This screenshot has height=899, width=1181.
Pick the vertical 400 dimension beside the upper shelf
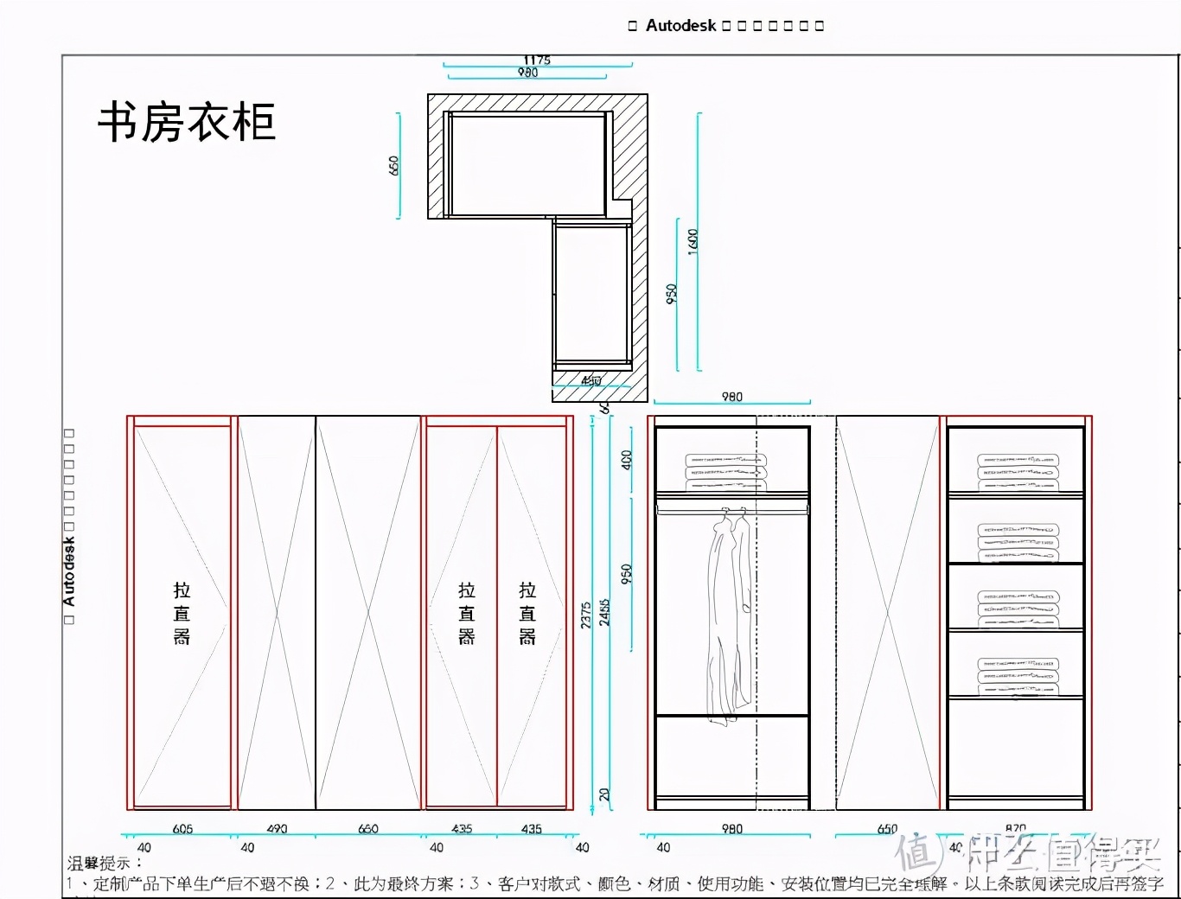[627, 460]
